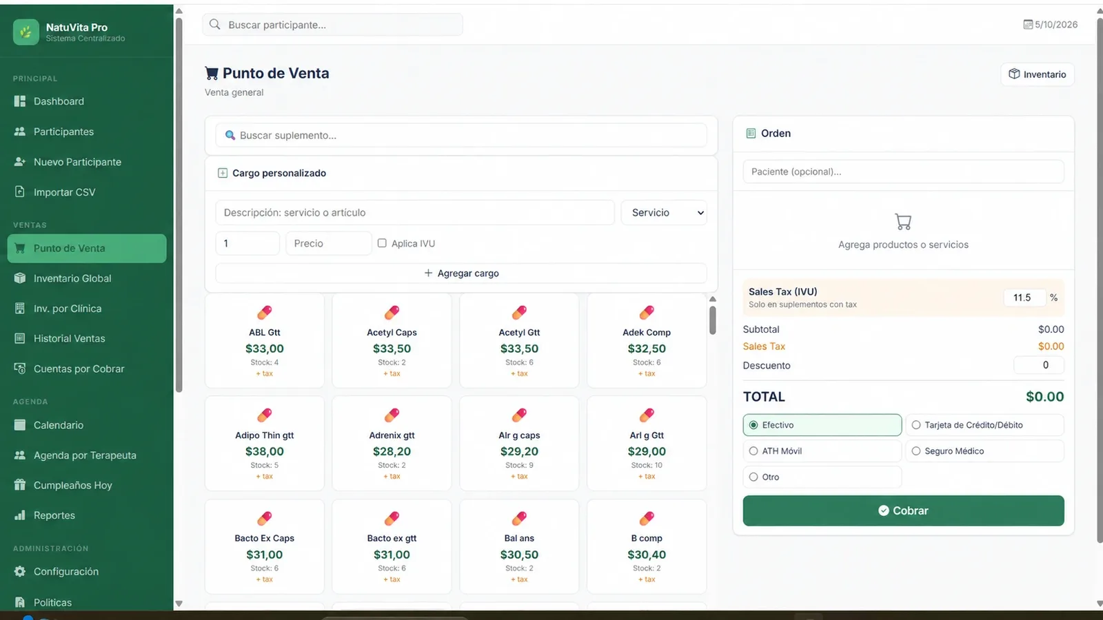Click the Calendario calendar icon
The image size is (1103, 620).
[x=20, y=425]
